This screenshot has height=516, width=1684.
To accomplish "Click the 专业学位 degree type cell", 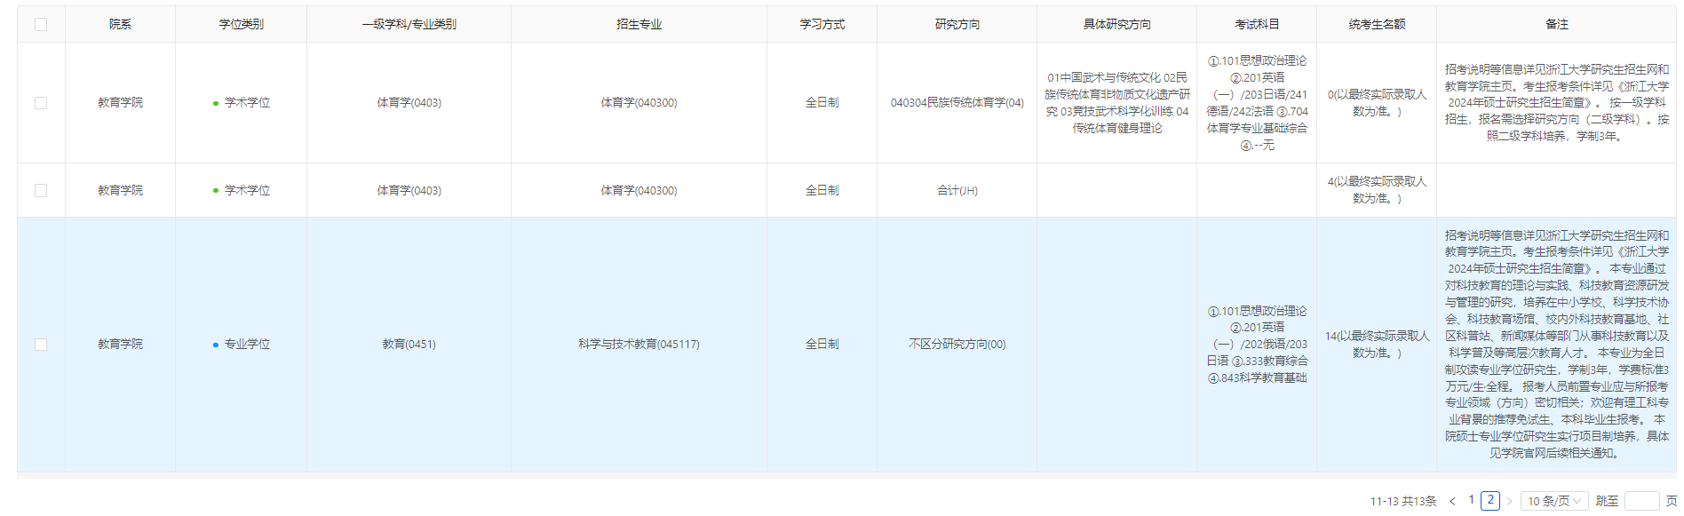I will click(242, 345).
